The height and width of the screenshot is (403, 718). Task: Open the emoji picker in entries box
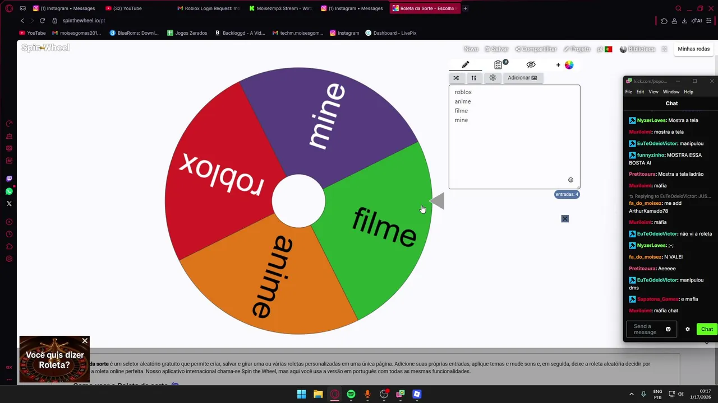tap(570, 180)
